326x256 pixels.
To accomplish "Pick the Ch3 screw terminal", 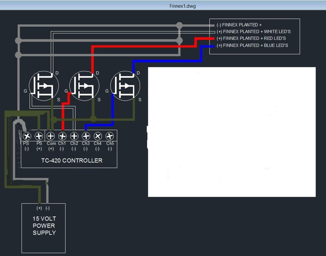I will tap(86, 136).
